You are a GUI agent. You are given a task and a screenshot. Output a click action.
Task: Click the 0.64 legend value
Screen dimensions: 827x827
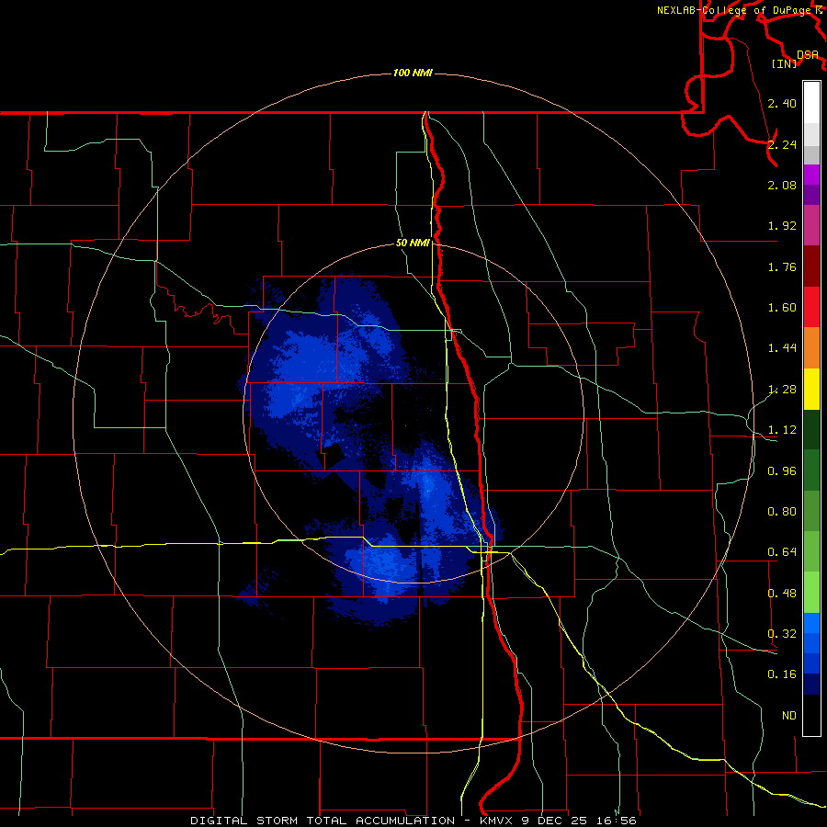782,552
